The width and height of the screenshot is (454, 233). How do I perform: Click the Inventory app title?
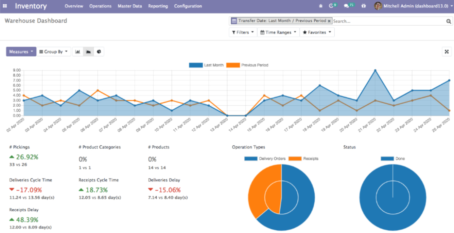click(31, 6)
